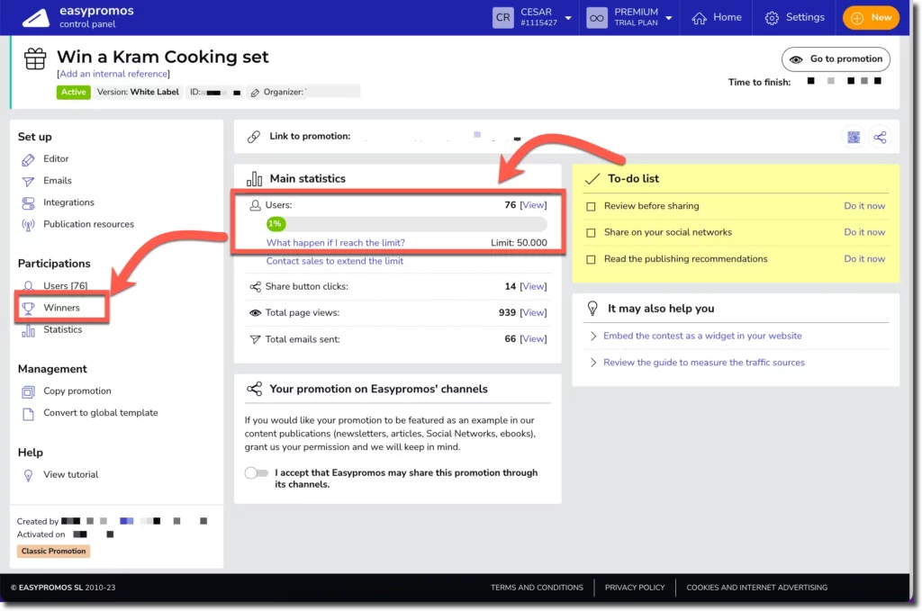922x611 pixels.
Task: Open Editor in Set up menu
Action: click(56, 158)
